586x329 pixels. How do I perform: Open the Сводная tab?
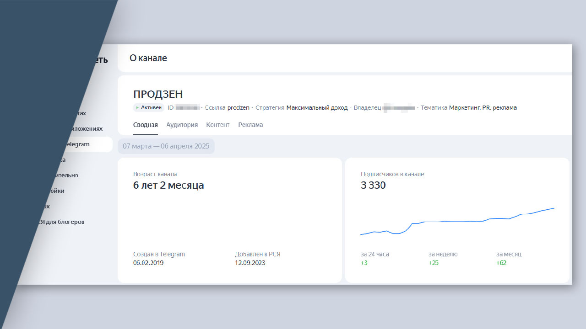coord(146,125)
